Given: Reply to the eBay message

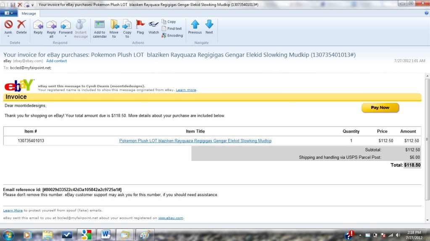Looking at the screenshot, I should (38, 27).
